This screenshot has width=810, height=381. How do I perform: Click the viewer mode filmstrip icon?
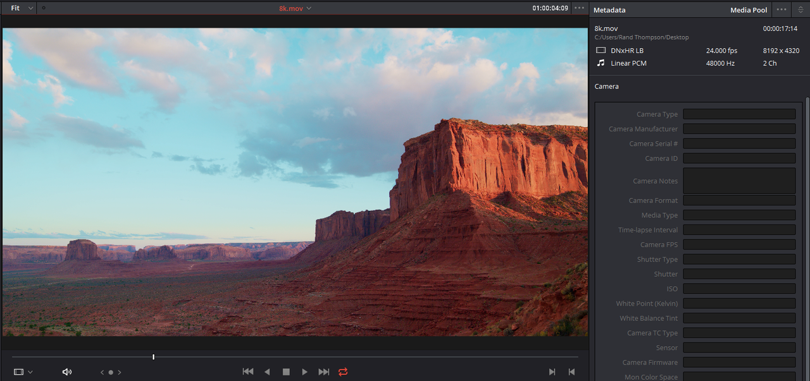tap(19, 372)
